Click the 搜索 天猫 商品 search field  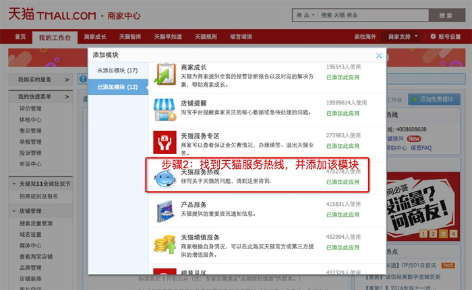(x=373, y=15)
